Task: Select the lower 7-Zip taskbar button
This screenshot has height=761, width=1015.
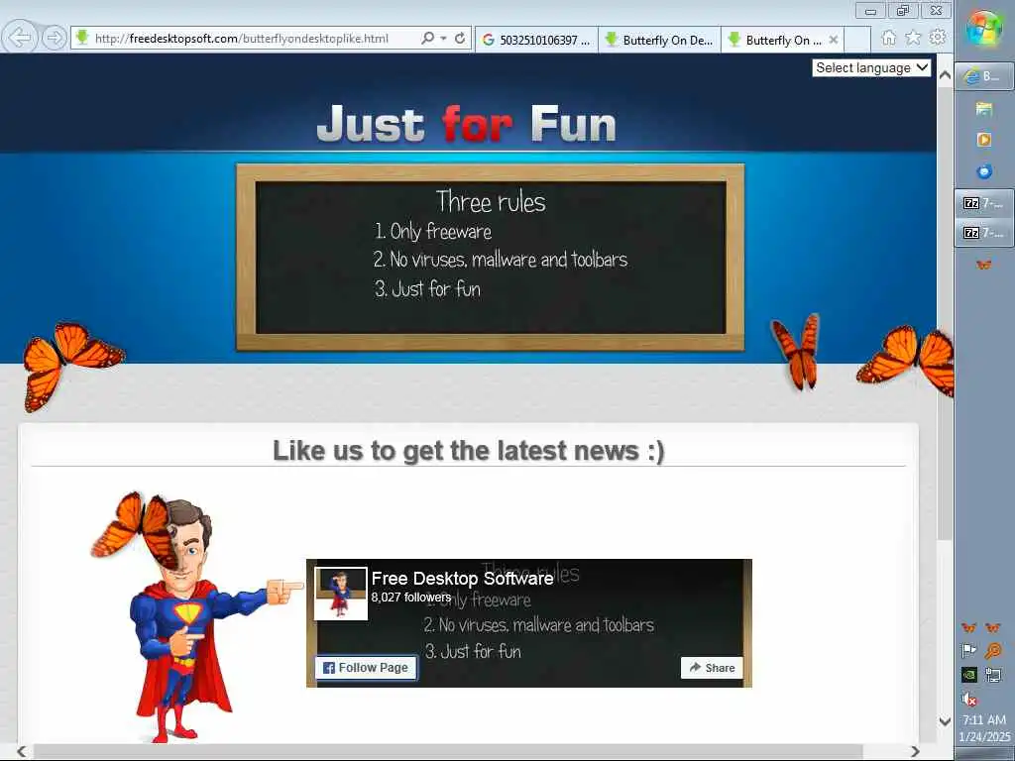Action: point(984,232)
